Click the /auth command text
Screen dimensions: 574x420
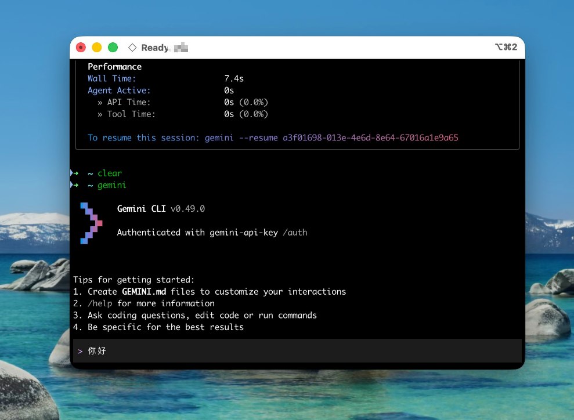295,233
